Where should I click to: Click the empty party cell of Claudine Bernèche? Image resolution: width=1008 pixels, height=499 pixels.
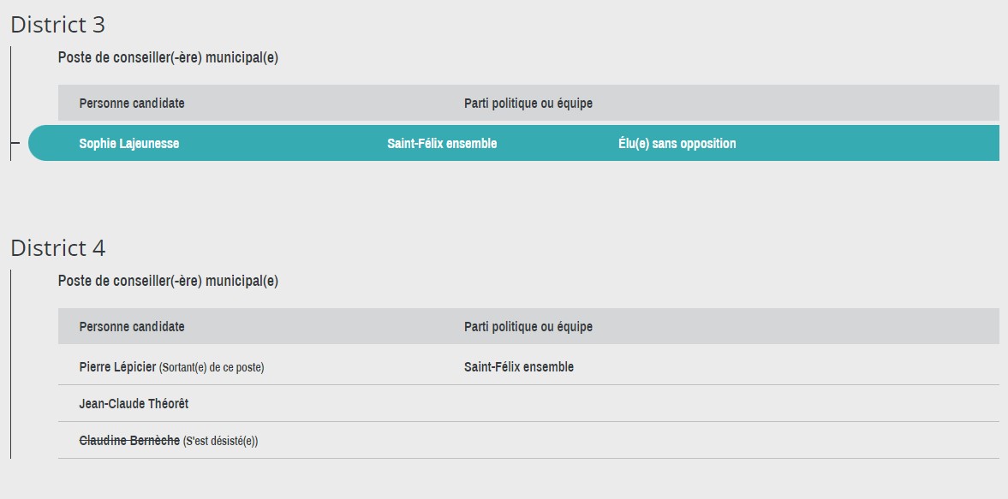(731, 441)
